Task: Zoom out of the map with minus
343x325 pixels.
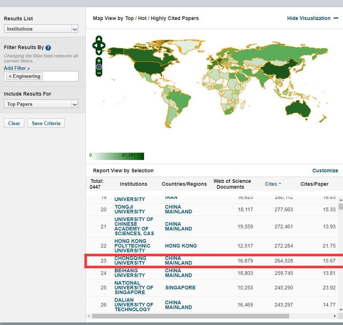Action: tap(99, 73)
